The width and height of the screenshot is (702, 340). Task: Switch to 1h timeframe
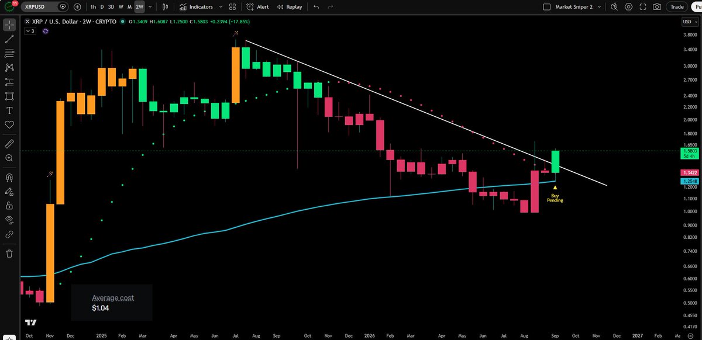[x=94, y=7]
